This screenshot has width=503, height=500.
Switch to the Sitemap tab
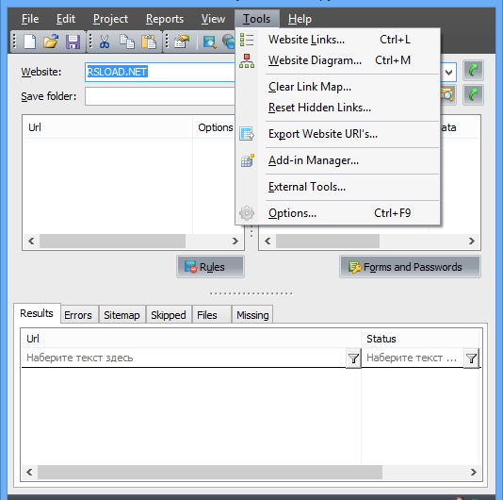click(x=122, y=315)
